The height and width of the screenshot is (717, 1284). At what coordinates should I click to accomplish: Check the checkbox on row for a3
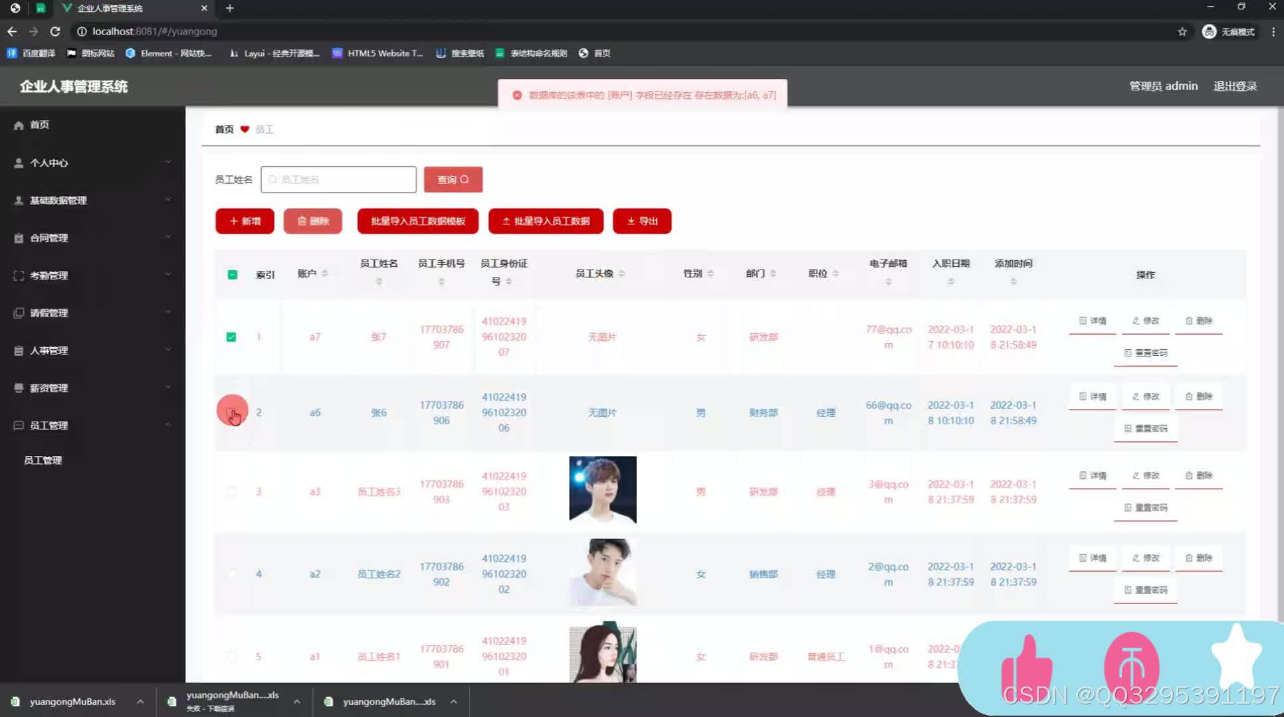tap(231, 491)
